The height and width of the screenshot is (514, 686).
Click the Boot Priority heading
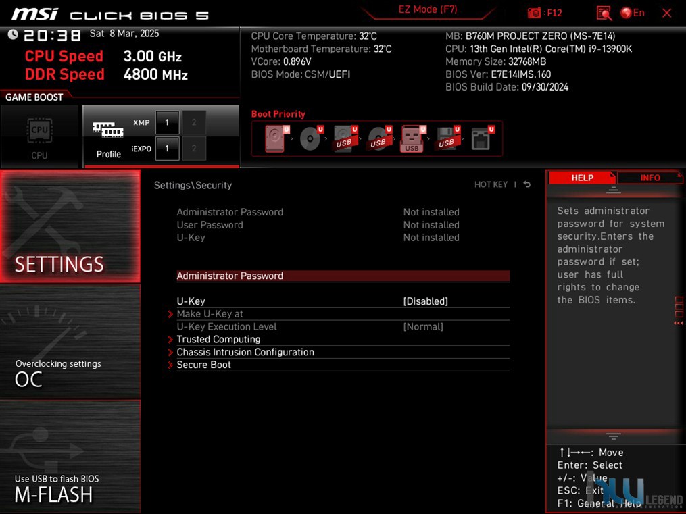[278, 114]
